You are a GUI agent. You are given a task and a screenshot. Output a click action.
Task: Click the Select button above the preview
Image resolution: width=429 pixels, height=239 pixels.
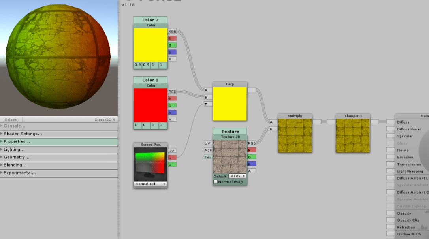(11, 119)
